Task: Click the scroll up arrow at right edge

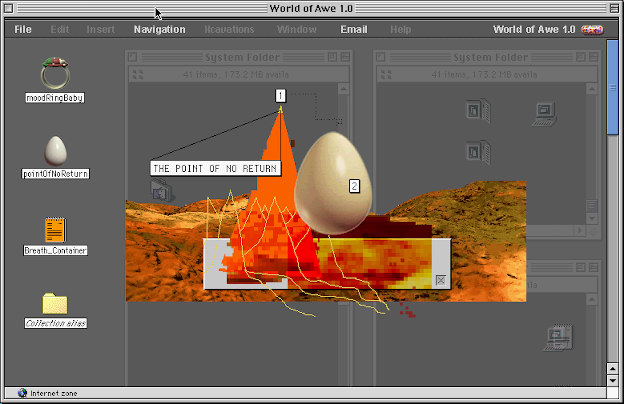Action: tap(613, 369)
